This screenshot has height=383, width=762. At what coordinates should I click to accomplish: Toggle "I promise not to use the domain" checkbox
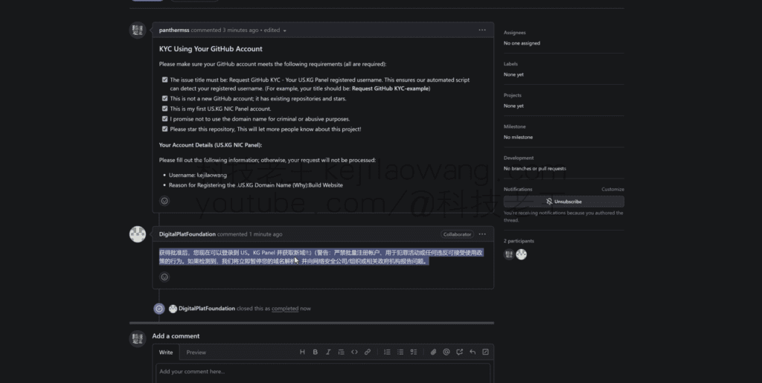[x=165, y=118]
